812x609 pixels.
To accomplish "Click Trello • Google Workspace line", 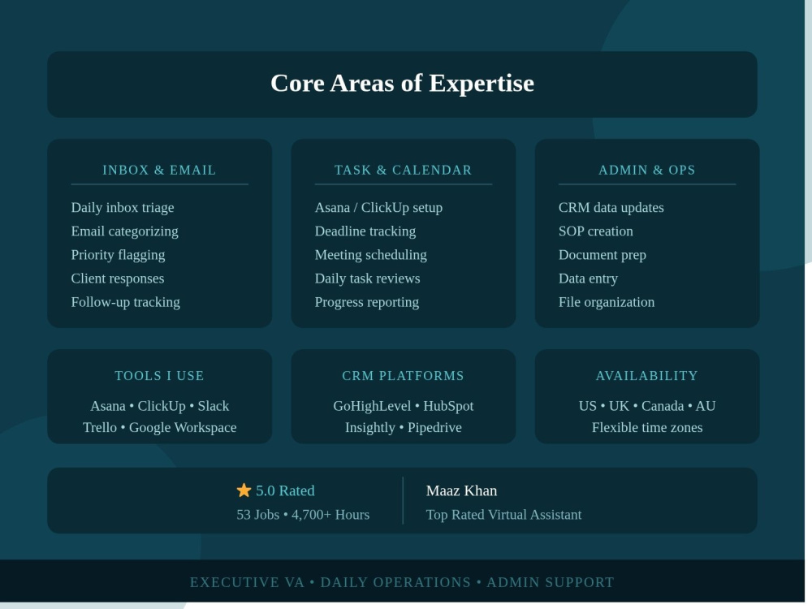I will tap(159, 428).
